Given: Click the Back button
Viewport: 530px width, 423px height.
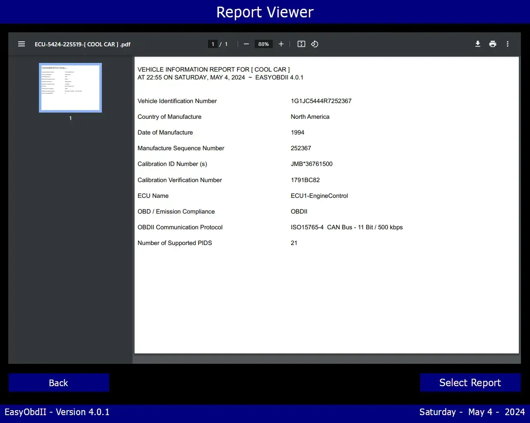Looking at the screenshot, I should [58, 382].
